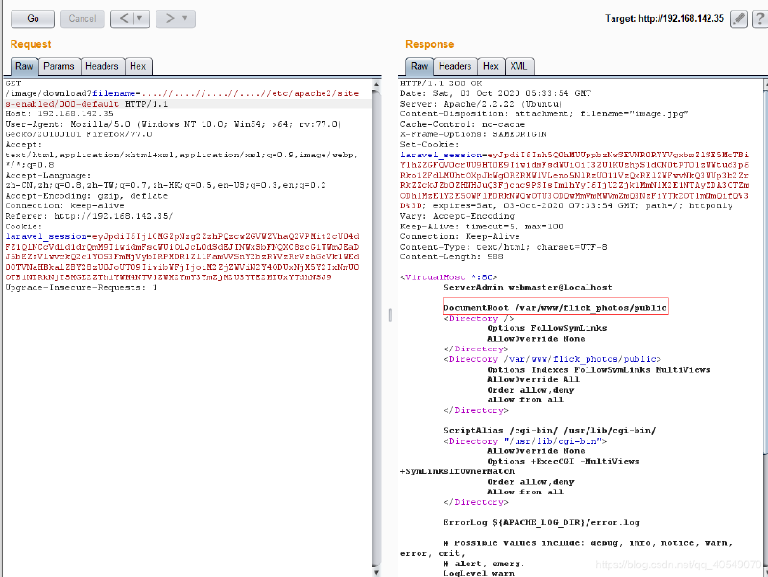Viewport: 768px width, 577px height.
Task: Click the HTTP/1.1 200 OK status line
Action: (x=441, y=84)
